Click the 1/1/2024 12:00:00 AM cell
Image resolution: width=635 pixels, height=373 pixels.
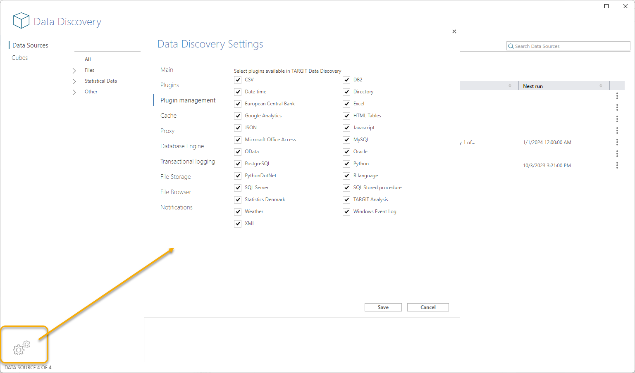click(547, 143)
